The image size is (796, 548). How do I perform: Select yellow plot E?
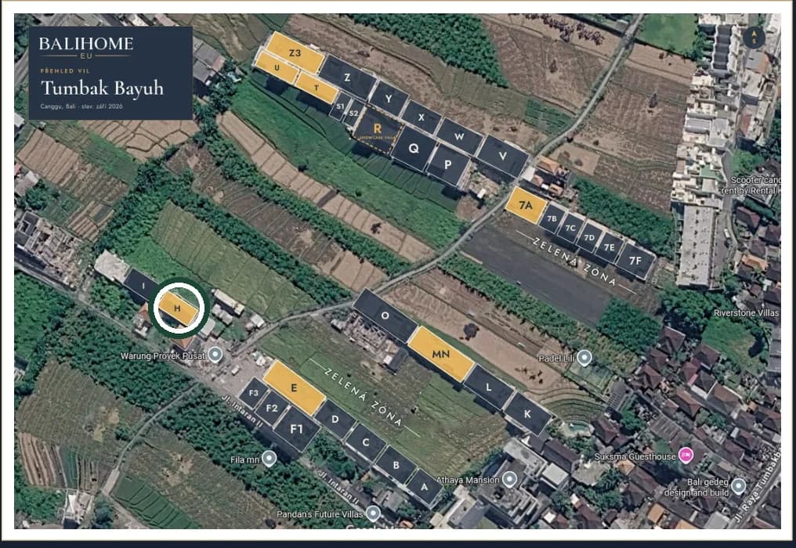(294, 388)
